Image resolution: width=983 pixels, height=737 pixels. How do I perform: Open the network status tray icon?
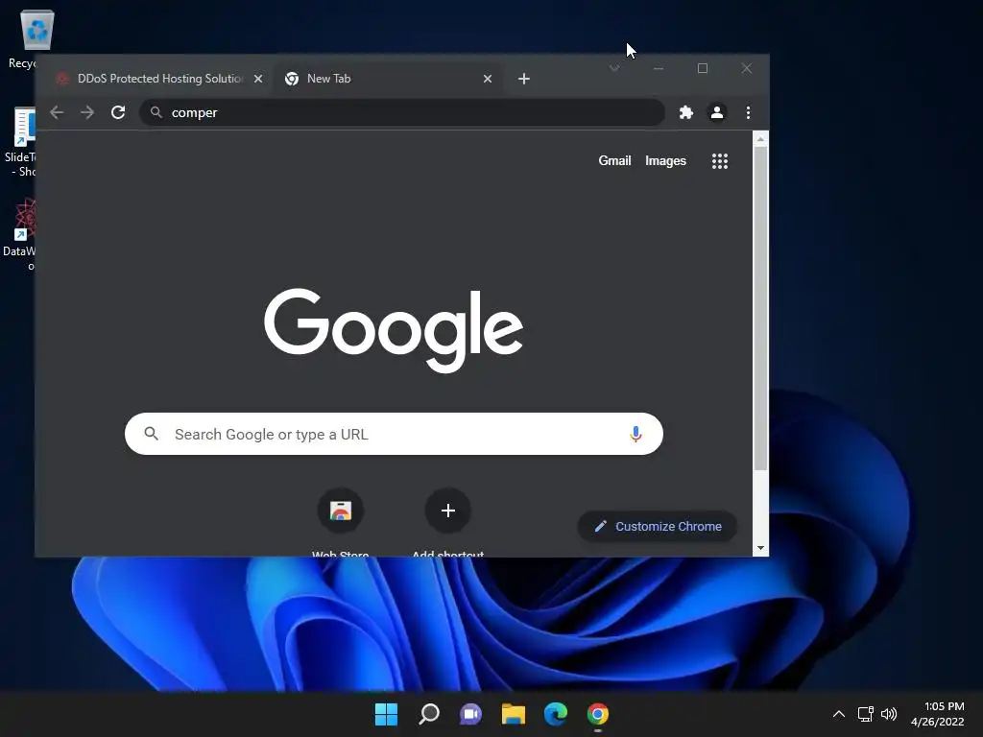click(x=866, y=714)
